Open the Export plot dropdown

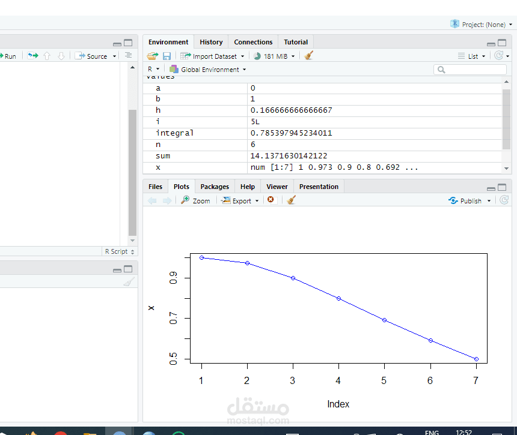(x=240, y=200)
